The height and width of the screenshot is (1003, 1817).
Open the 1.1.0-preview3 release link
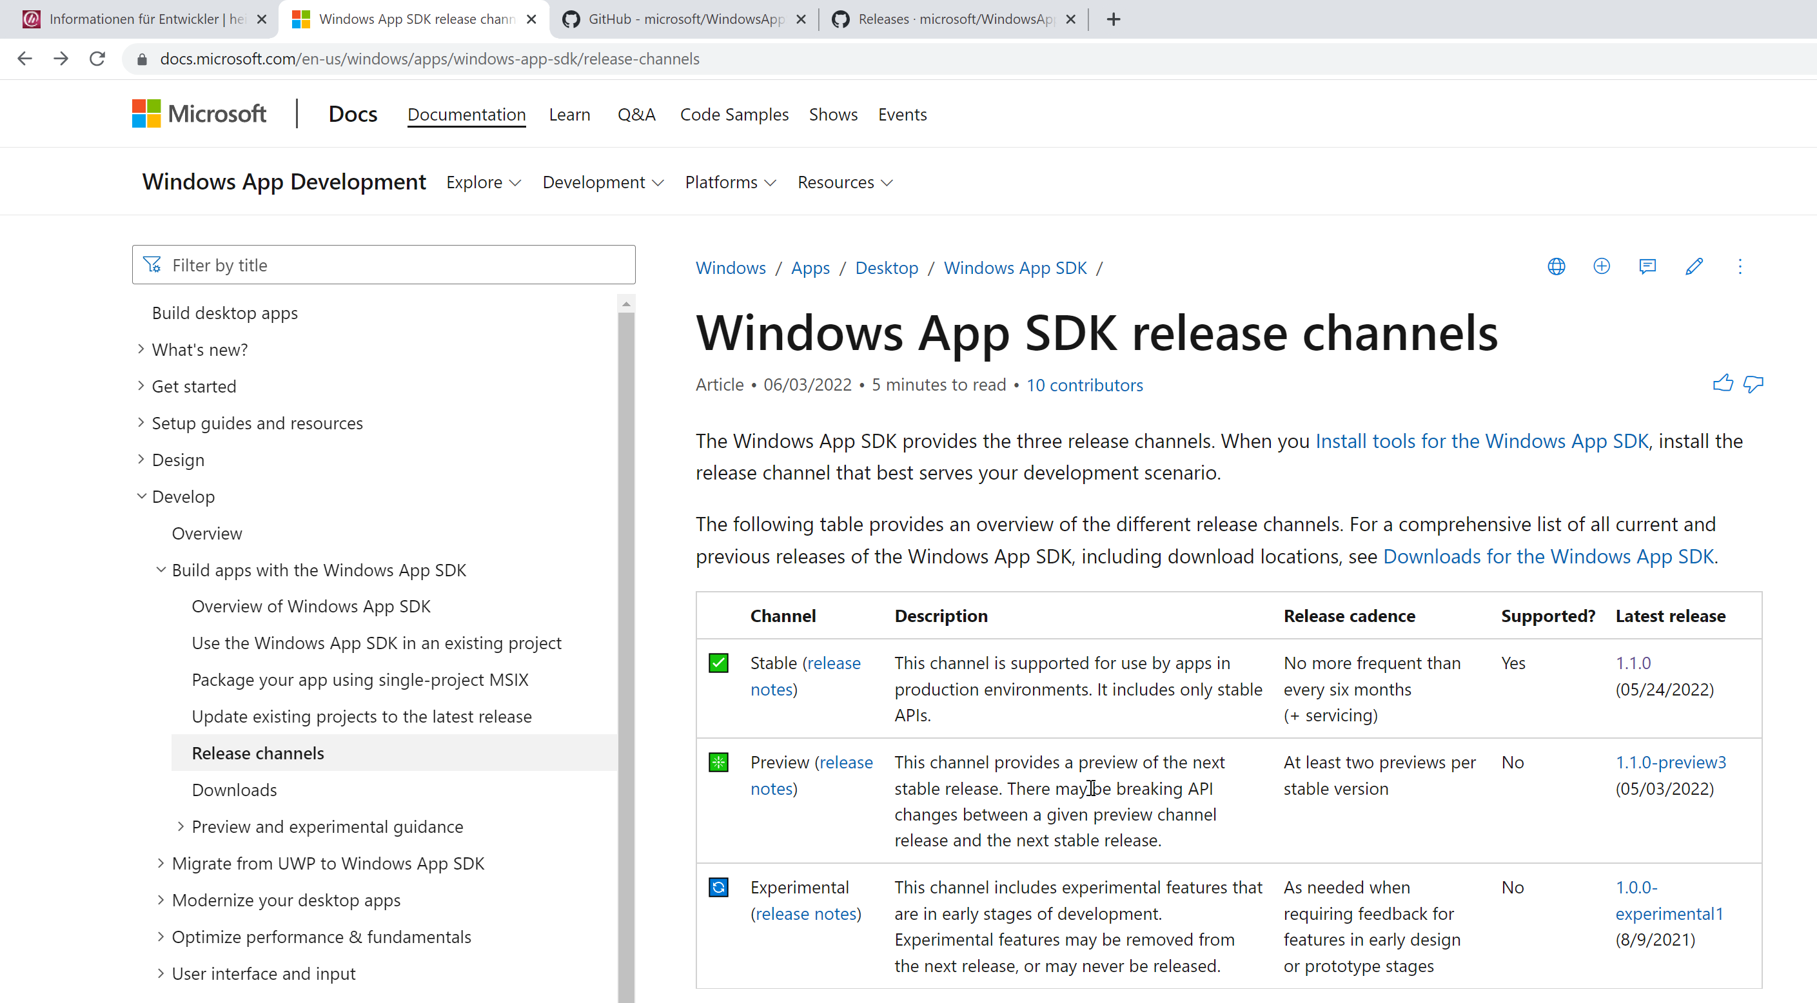coord(1670,763)
